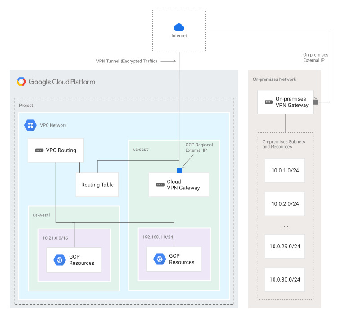The width and height of the screenshot is (339, 317).
Task: Click the gray On-premises External IP square
Action: [316, 102]
